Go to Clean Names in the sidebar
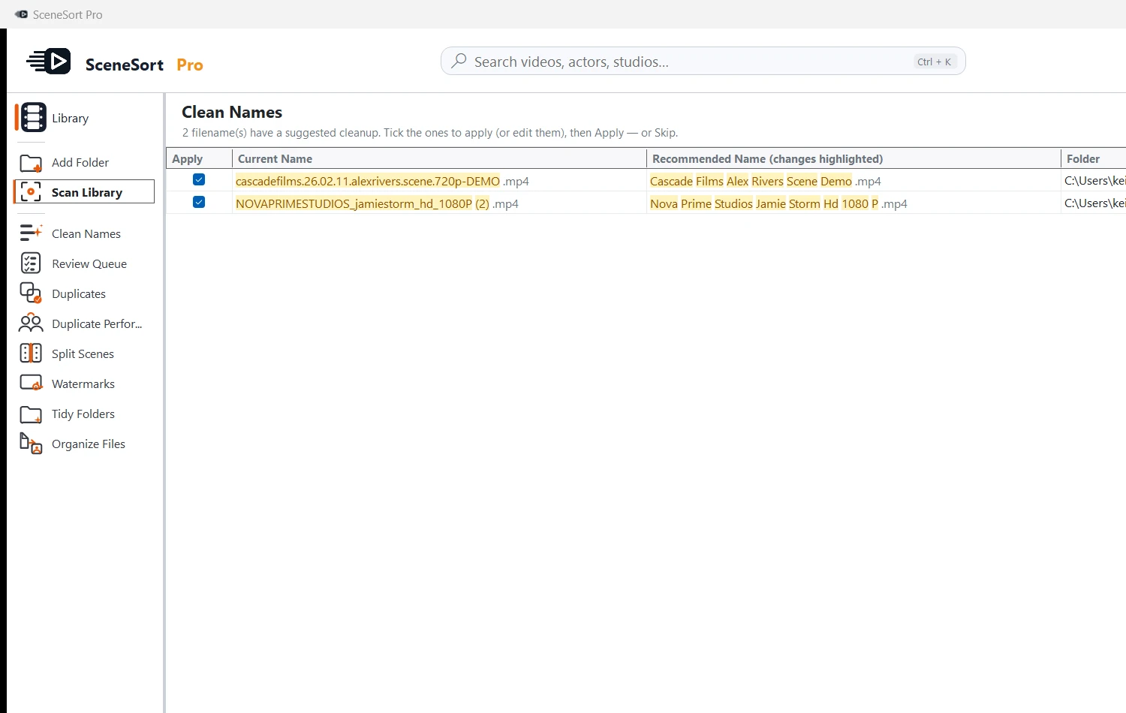Screen dimensions: 1126x713 pyautogui.click(x=86, y=234)
